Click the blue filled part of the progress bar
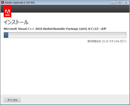130x105 pixels. pos(6,35)
